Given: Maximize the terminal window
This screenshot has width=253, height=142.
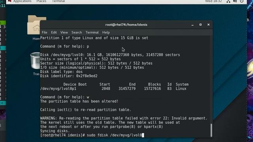Looking at the screenshot, I should pyautogui.click(x=200, y=24).
